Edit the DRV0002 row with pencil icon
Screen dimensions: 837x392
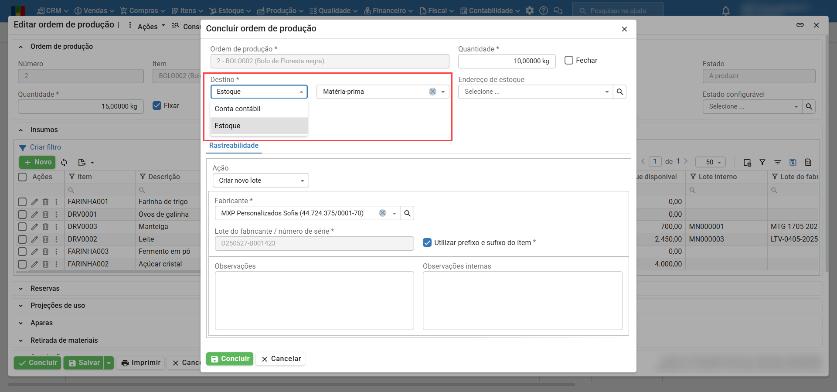click(34, 239)
